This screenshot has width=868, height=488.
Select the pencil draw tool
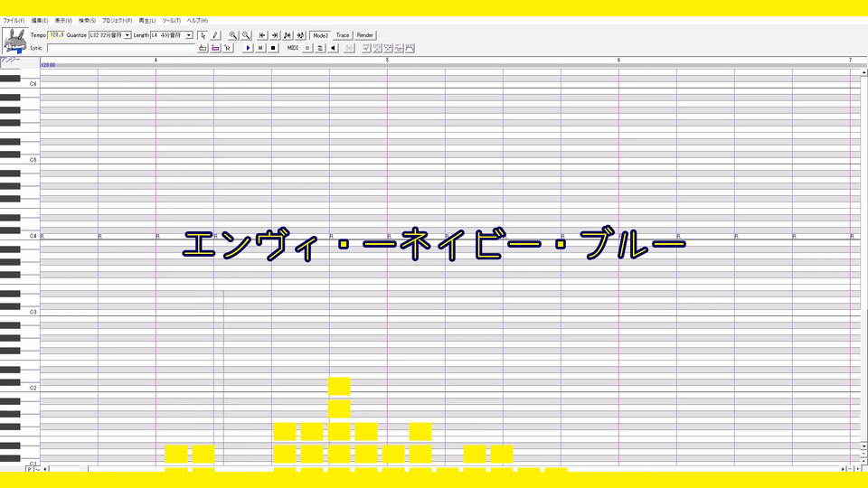pyautogui.click(x=215, y=35)
